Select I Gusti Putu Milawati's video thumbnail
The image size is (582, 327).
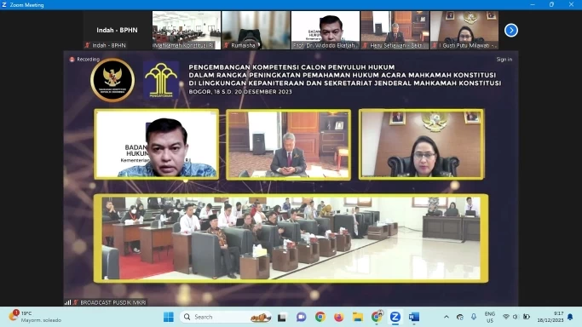point(464,30)
